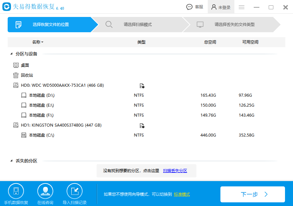The image size is (293, 206).
Task: Click the drive icon for E:\
Action: point(24,105)
